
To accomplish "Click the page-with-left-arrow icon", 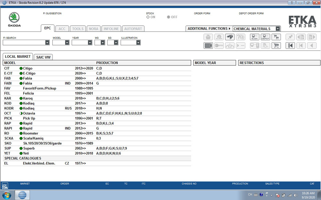I will 301,37.
